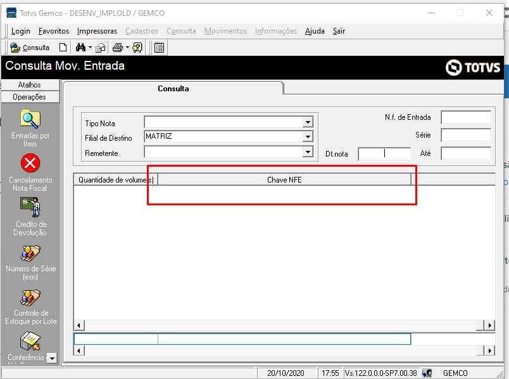The image size is (509, 379).
Task: Open the Login menu
Action: click(x=21, y=31)
